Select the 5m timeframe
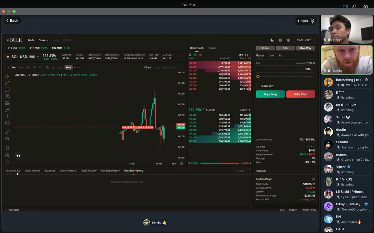The width and height of the screenshot is (374, 233). (14, 67)
